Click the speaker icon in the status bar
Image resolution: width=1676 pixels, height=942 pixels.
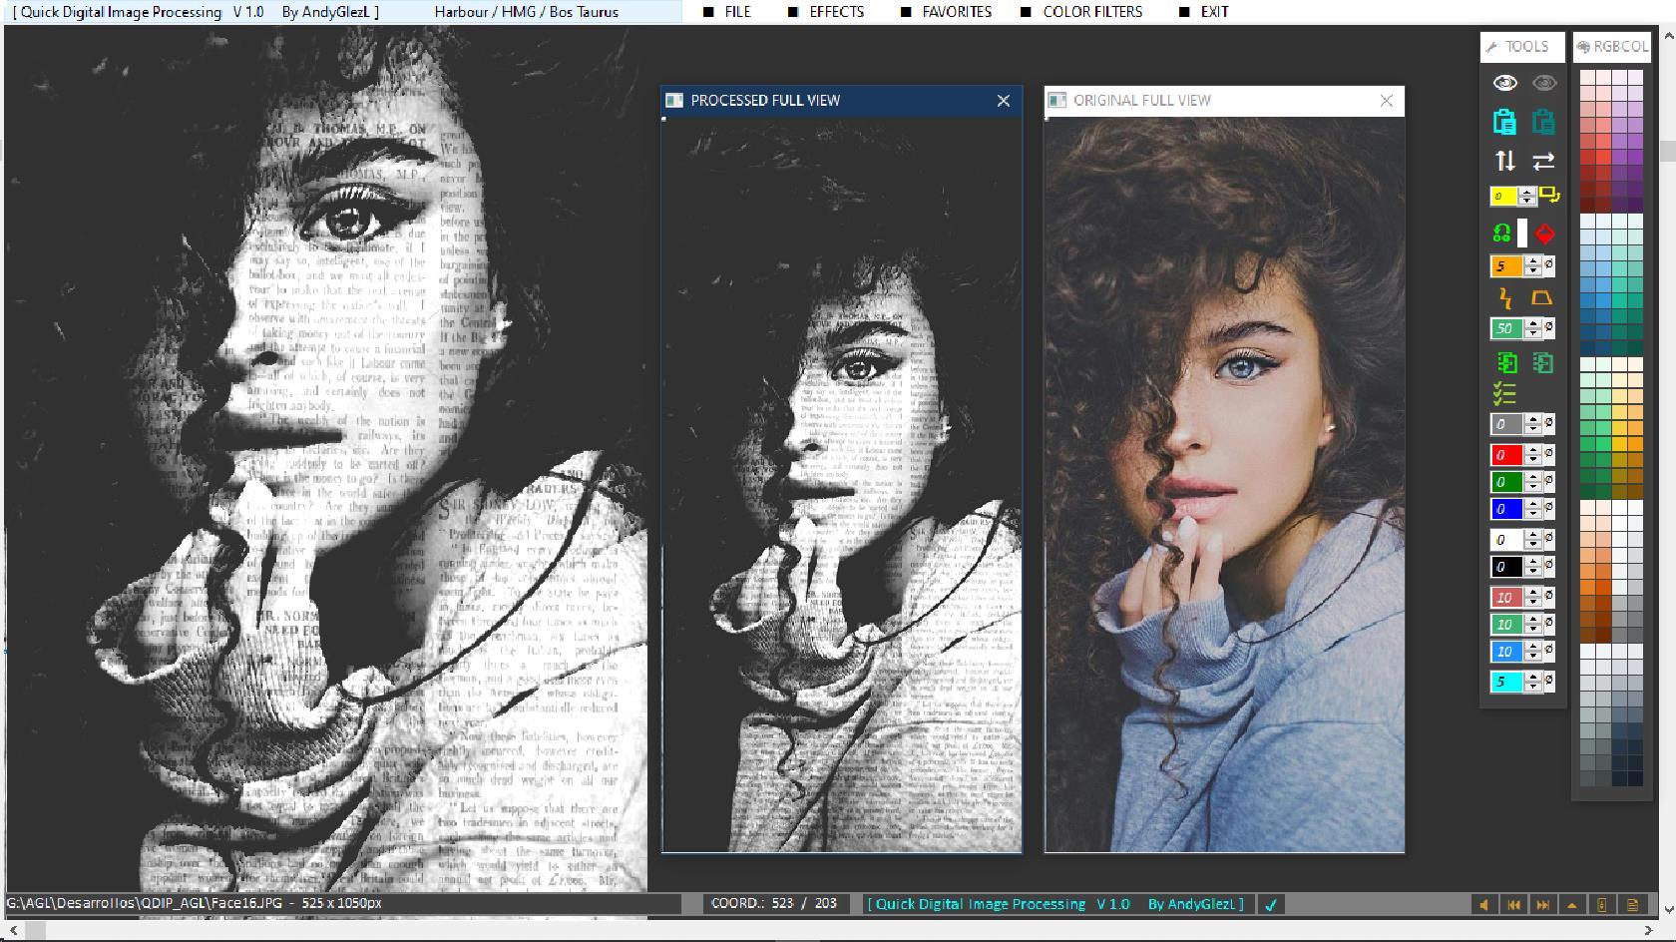point(1484,904)
